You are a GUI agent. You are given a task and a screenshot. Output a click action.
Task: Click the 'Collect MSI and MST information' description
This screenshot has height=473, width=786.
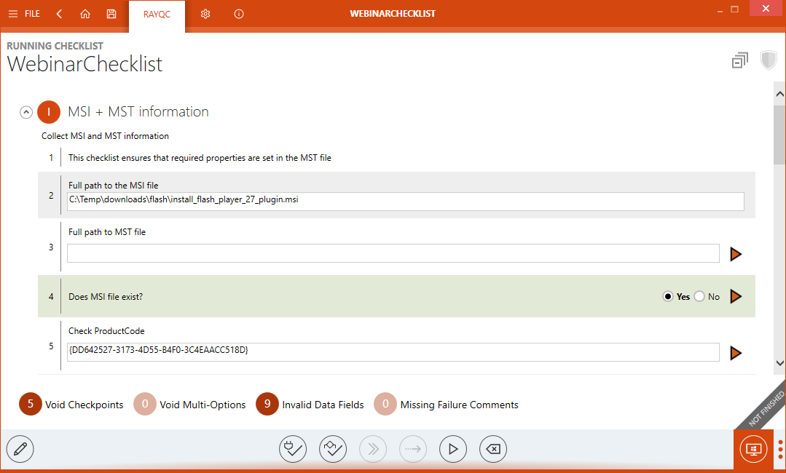(106, 136)
